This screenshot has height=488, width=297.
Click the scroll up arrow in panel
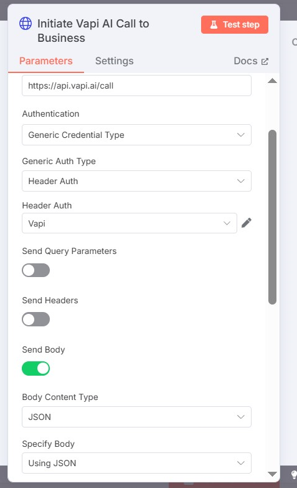[x=273, y=81]
